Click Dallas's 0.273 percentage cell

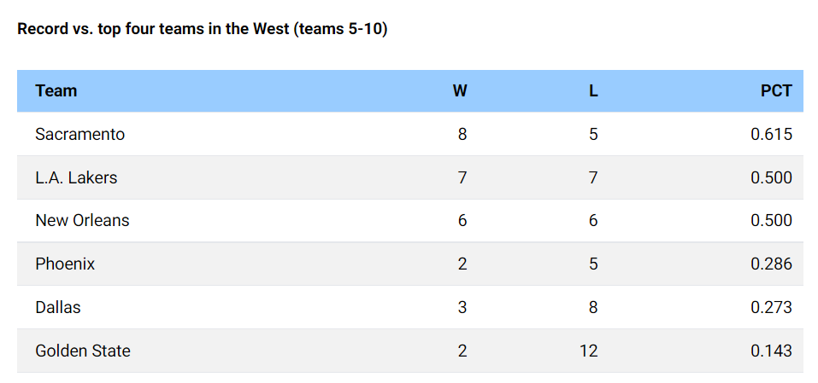click(771, 307)
